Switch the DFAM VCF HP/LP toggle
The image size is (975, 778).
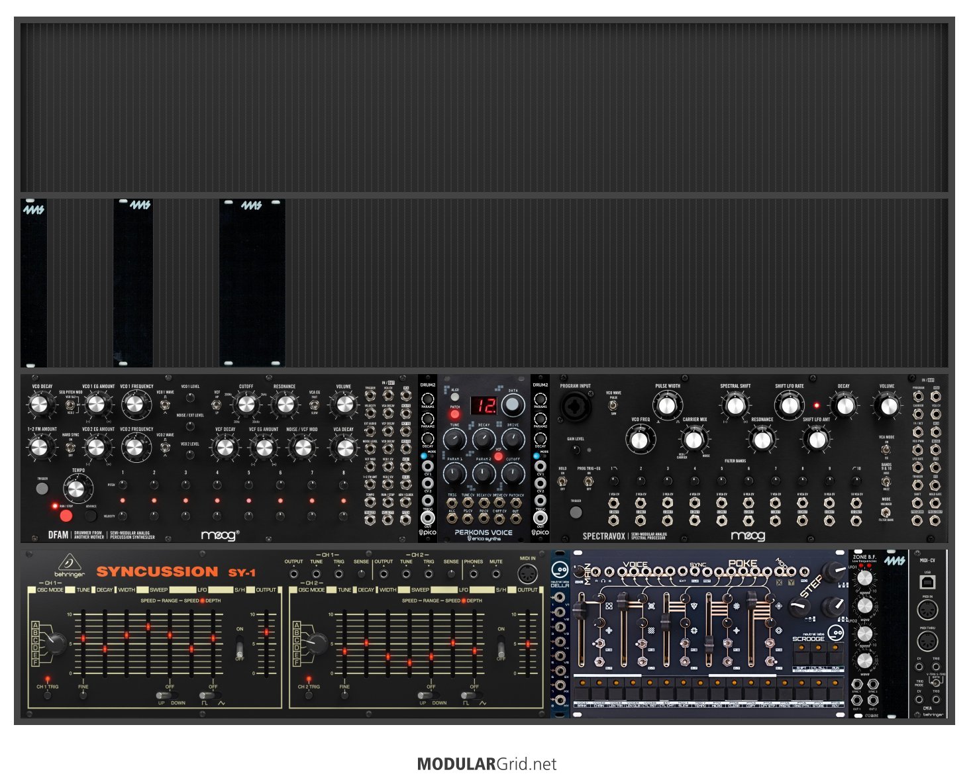(x=217, y=404)
